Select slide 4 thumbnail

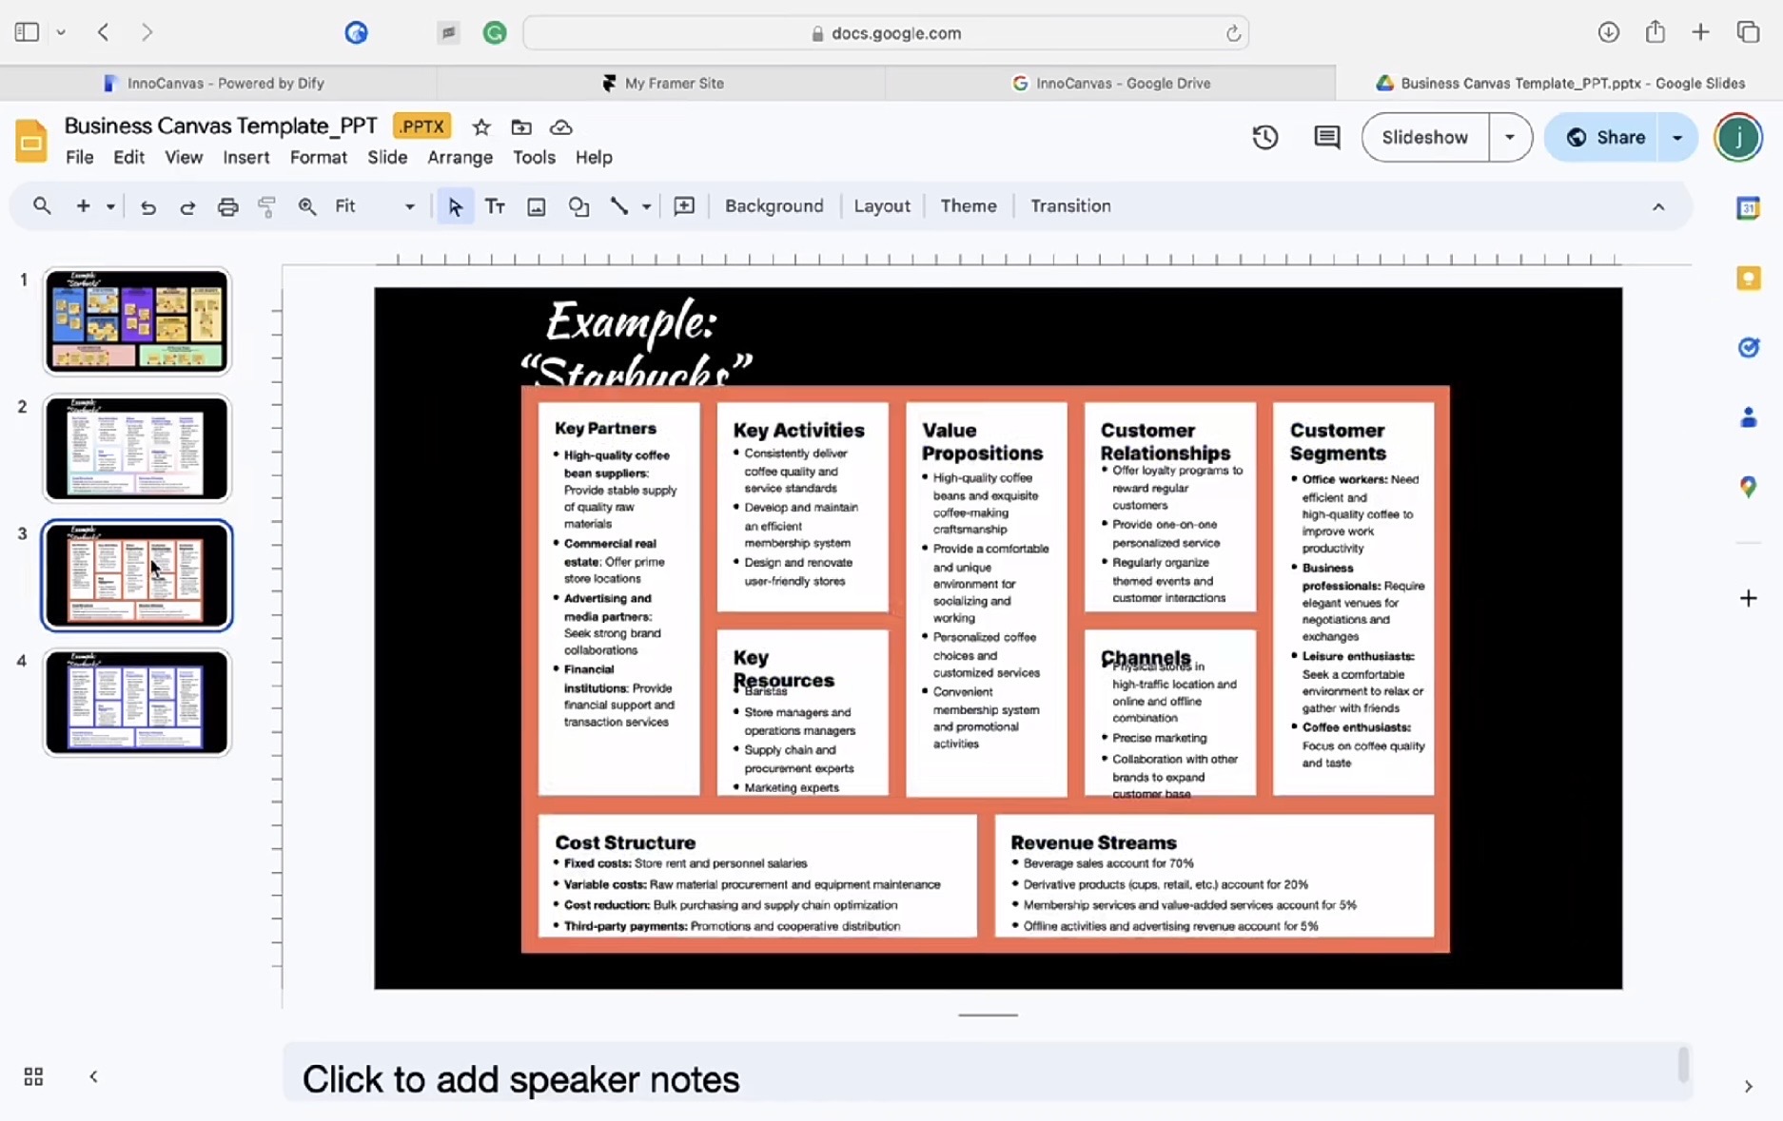pos(137,702)
